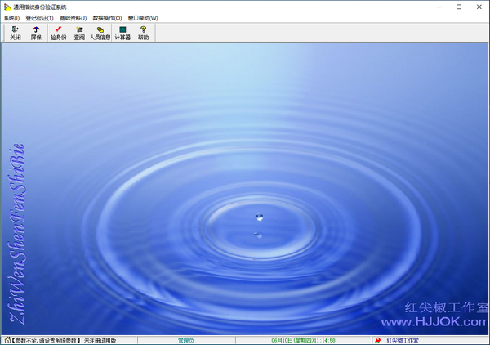Expand the 数据操作(O) menu
This screenshot has width=490, height=345.
107,18
